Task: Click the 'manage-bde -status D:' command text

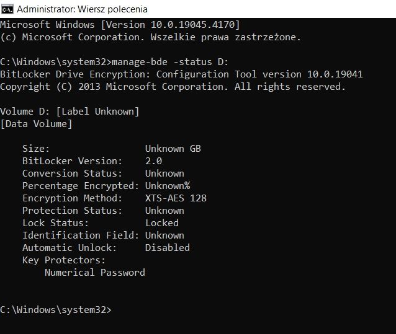Action: pos(170,62)
